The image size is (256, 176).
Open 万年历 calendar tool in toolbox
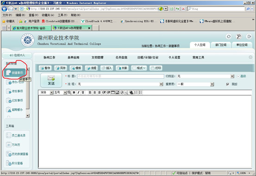click(x=13, y=145)
